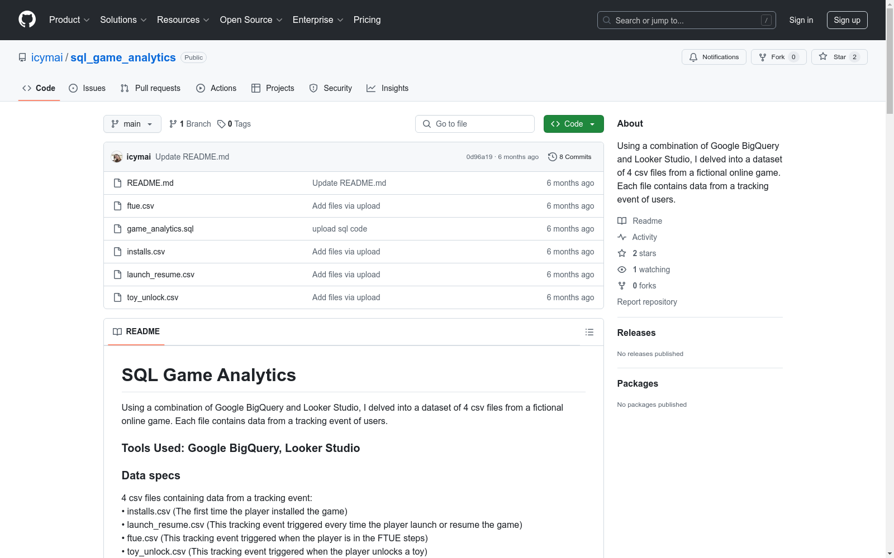Click the branch icon beside 1 Branch
Image resolution: width=894 pixels, height=558 pixels.
click(x=173, y=124)
